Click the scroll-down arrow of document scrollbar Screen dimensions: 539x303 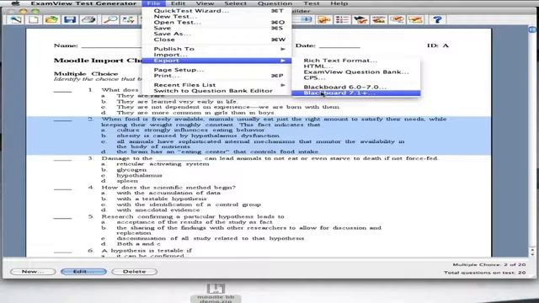(532, 254)
